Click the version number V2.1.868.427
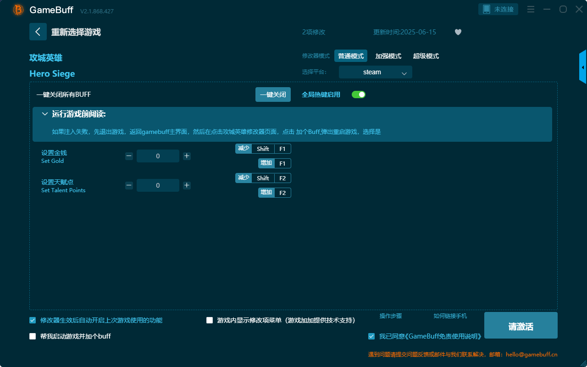This screenshot has width=587, height=367. pos(97,11)
